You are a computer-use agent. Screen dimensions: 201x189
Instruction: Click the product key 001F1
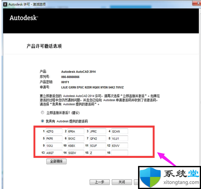pyautogui.click(x=65, y=82)
